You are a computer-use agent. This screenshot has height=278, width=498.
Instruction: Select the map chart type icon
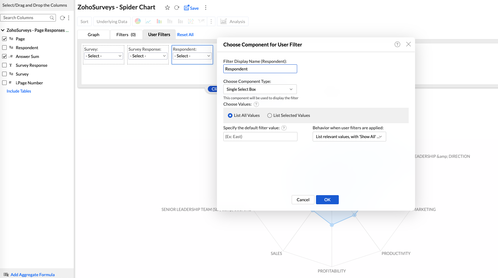pos(201,21)
